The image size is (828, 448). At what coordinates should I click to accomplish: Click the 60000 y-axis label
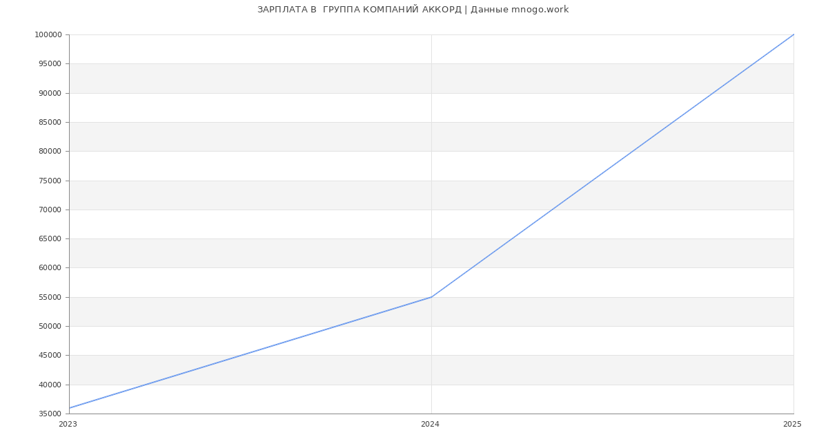point(50,268)
